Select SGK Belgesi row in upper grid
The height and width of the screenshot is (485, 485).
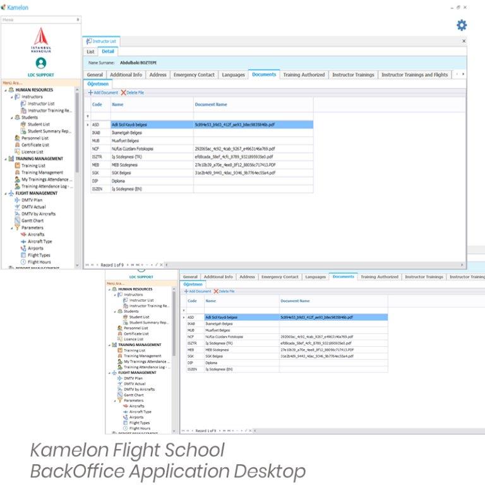coord(201,173)
